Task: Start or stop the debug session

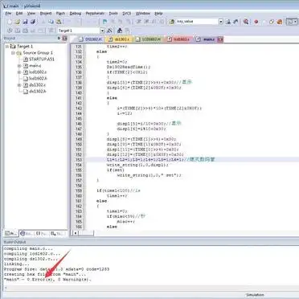Action: 246,22
